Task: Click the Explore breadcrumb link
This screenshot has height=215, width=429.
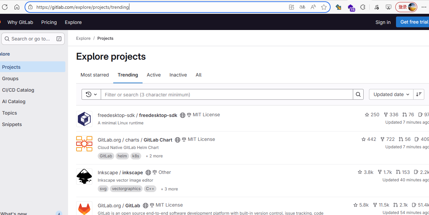Action: (x=83, y=38)
